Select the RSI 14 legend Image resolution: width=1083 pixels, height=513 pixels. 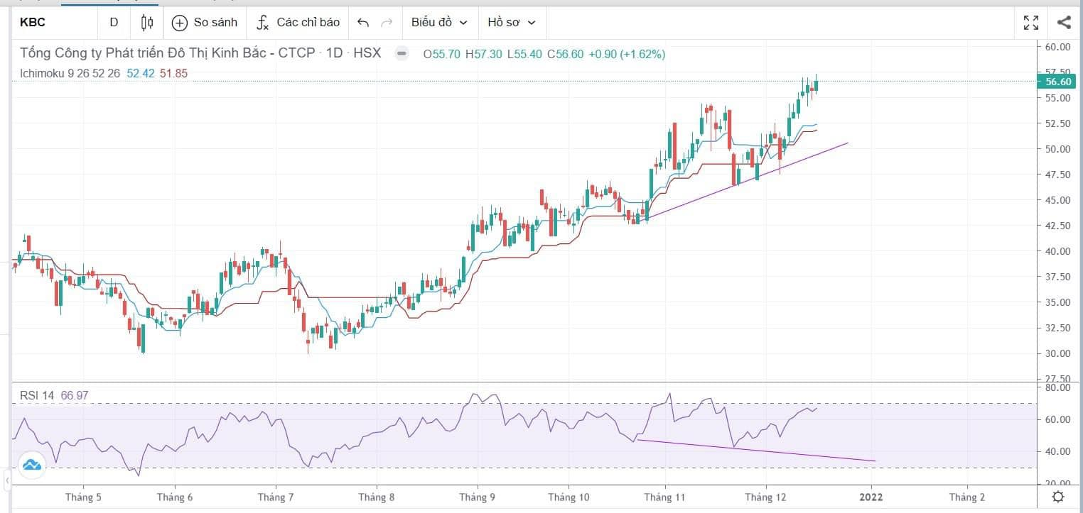pos(38,395)
